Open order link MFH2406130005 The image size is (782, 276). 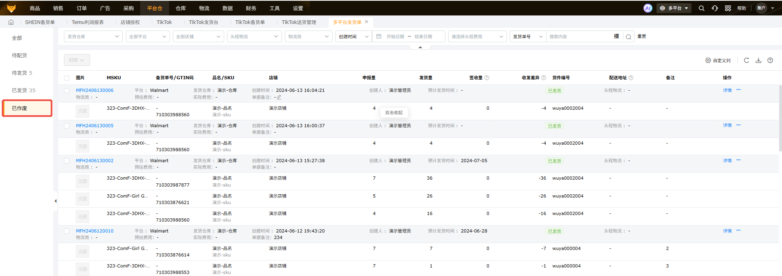pos(95,126)
